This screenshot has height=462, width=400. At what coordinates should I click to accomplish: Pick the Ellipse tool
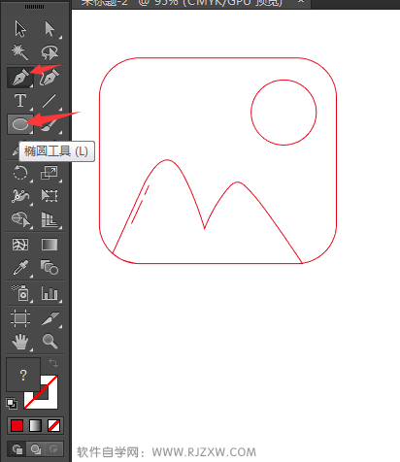pyautogui.click(x=20, y=124)
